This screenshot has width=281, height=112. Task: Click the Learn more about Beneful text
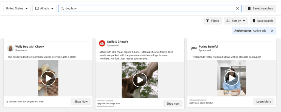(x=201, y=103)
